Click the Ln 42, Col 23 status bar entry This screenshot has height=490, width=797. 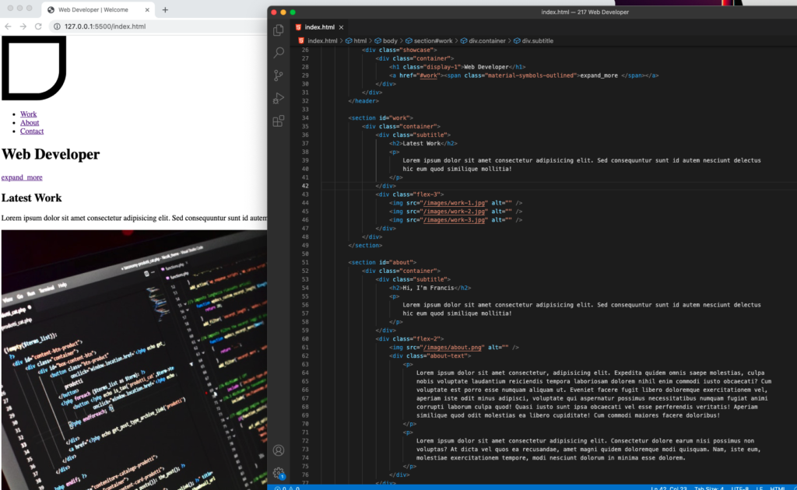(x=669, y=488)
